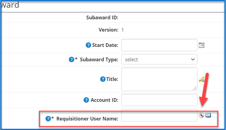
Task: Click the Requisitioner User Name label
Action: coord(87,119)
